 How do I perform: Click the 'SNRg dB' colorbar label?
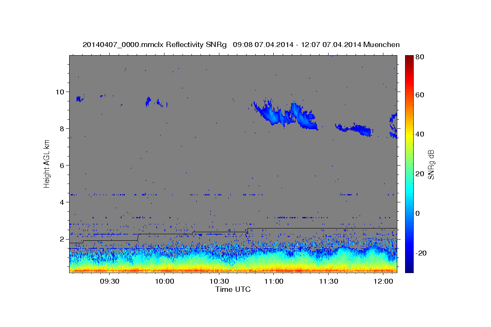(431, 163)
